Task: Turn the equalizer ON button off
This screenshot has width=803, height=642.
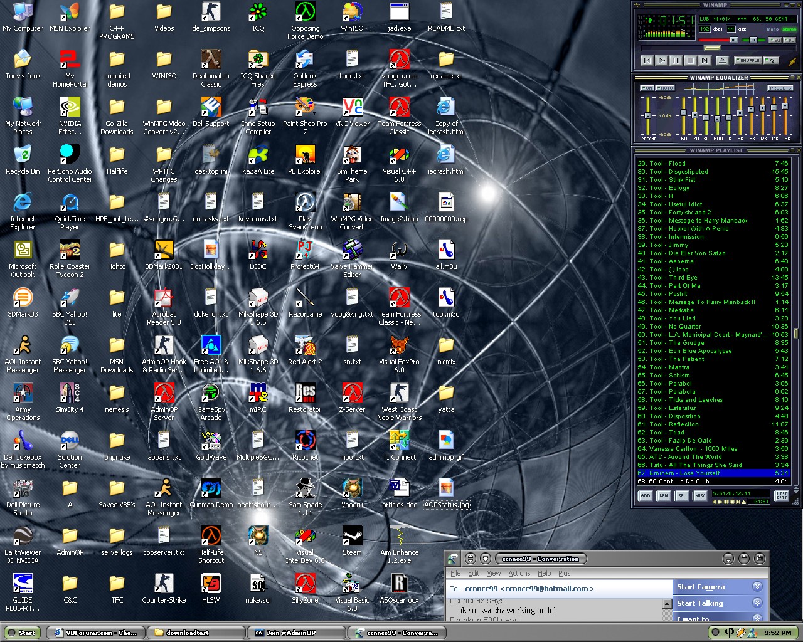Action: point(647,88)
